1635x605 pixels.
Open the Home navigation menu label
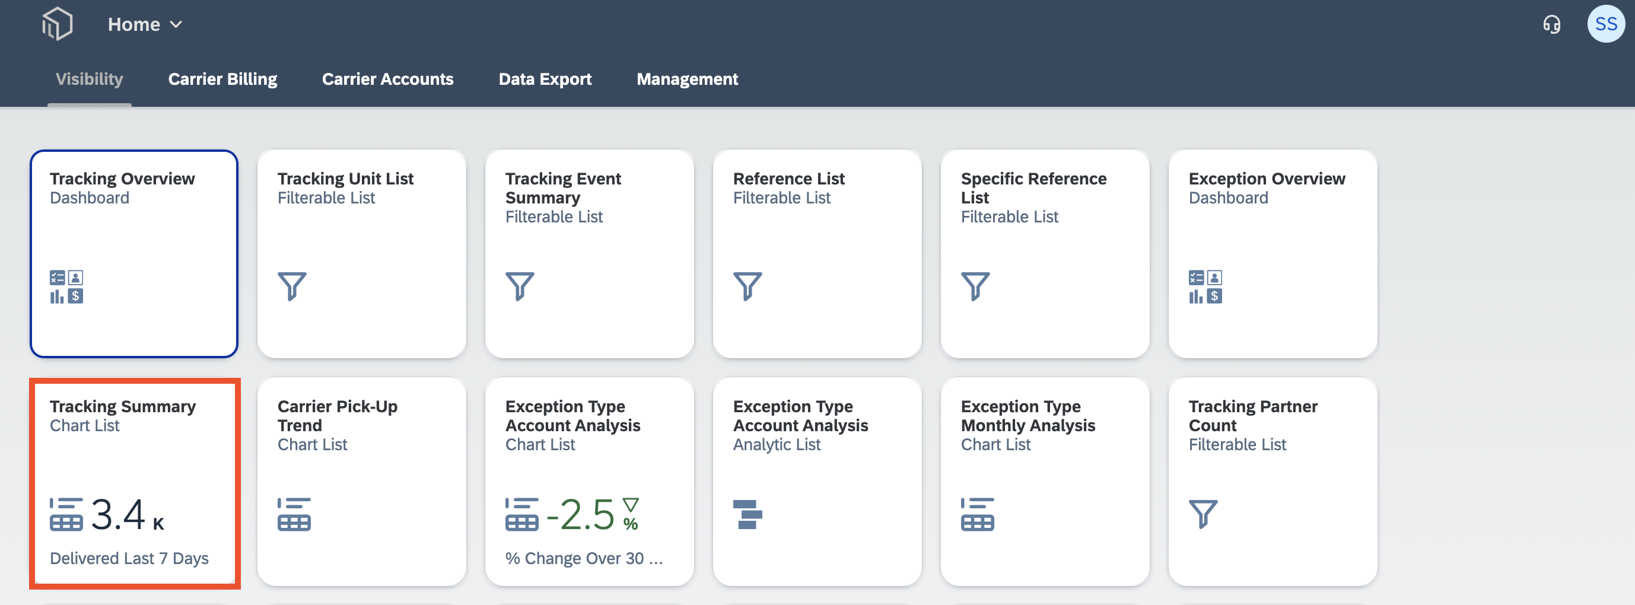[x=134, y=25]
